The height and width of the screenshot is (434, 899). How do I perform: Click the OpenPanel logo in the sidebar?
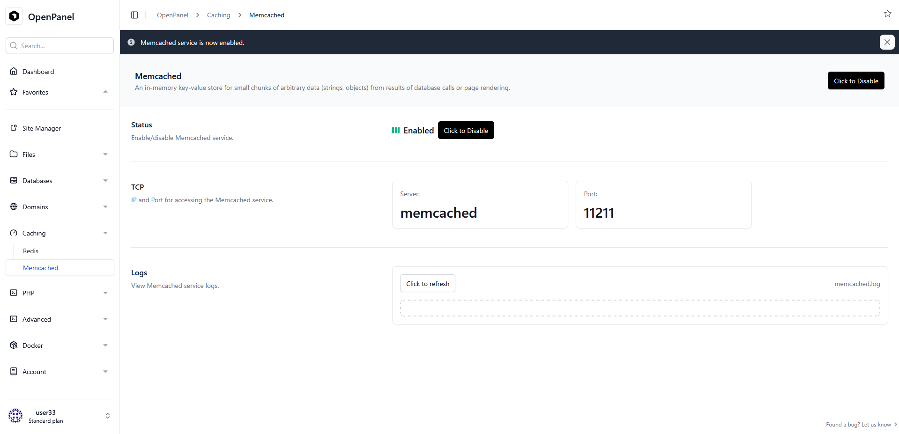pos(14,16)
